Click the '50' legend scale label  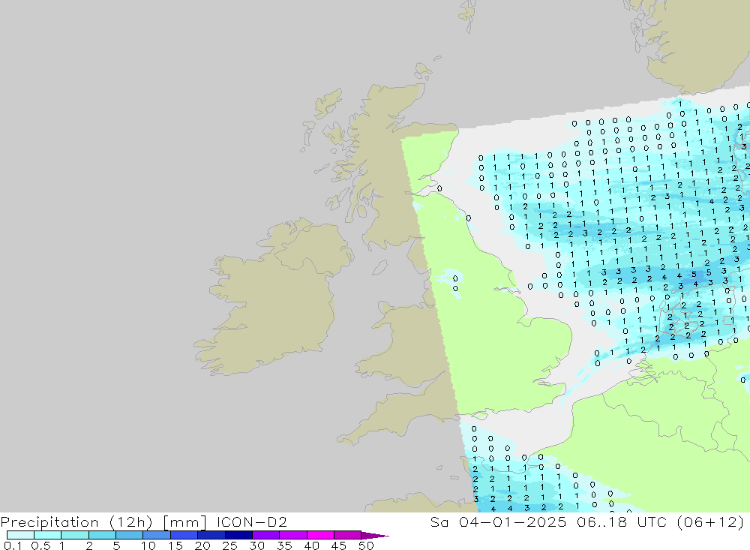click(367, 545)
